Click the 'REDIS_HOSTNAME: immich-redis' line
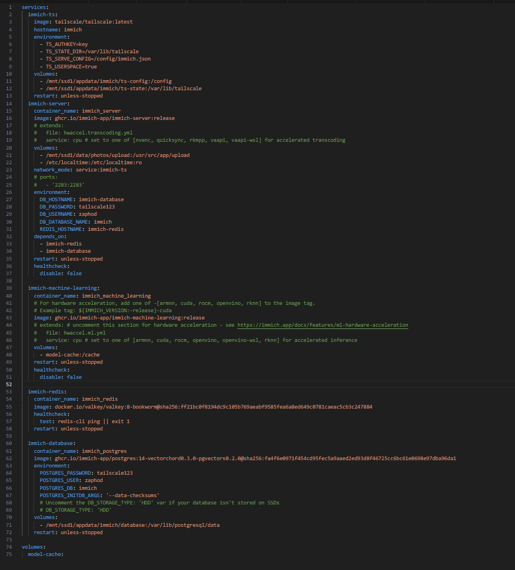515x570 pixels. tap(82, 229)
